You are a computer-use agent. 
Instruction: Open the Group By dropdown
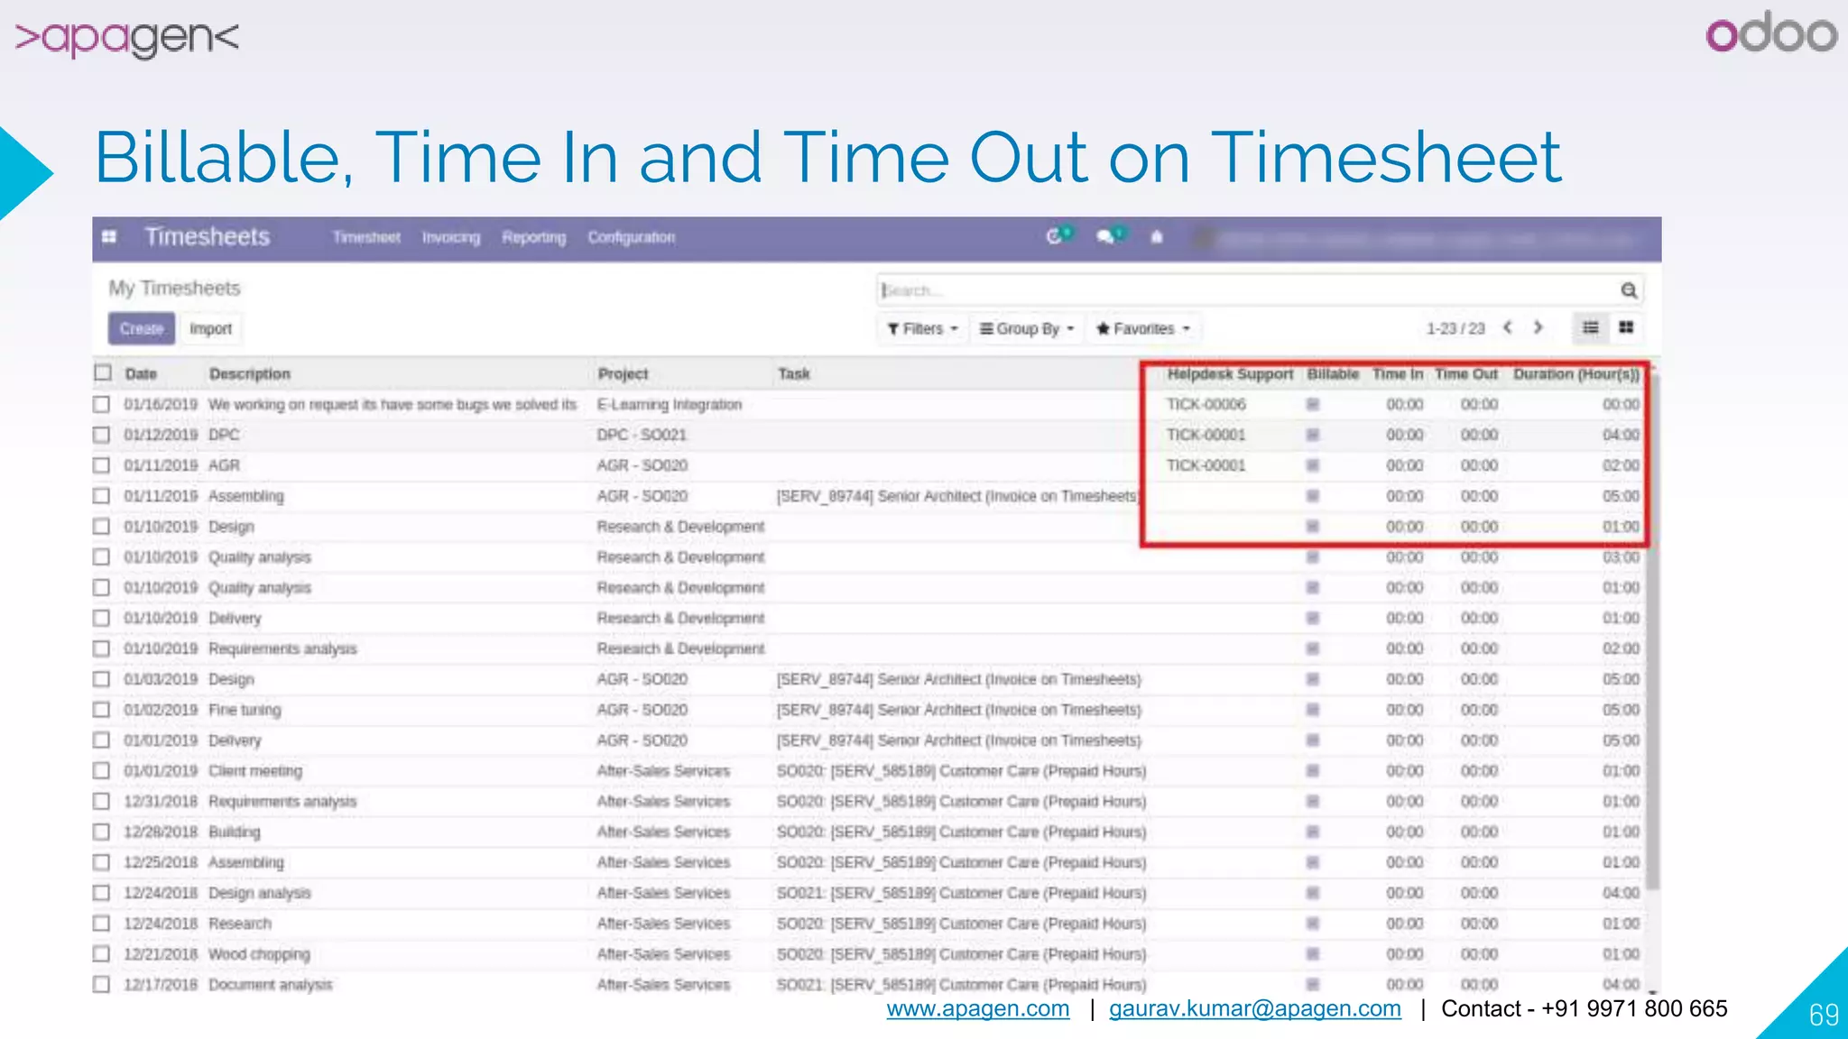(x=1027, y=329)
